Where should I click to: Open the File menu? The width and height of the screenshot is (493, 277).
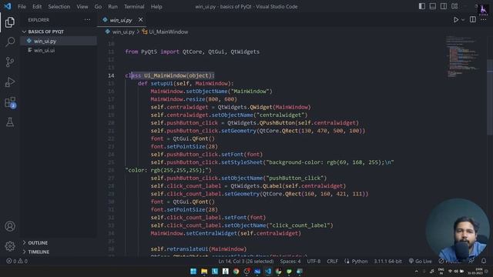click(22, 6)
